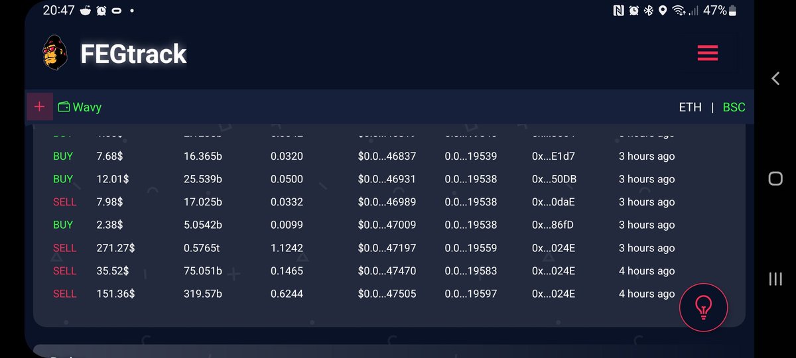
Task: Click '4 hours ago' in 35.52$ row
Action: pyautogui.click(x=647, y=270)
